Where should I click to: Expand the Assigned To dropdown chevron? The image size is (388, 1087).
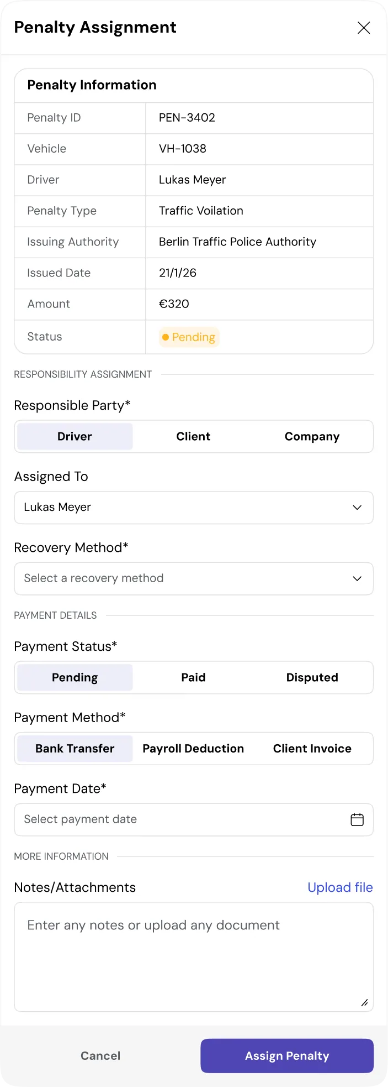coord(357,507)
